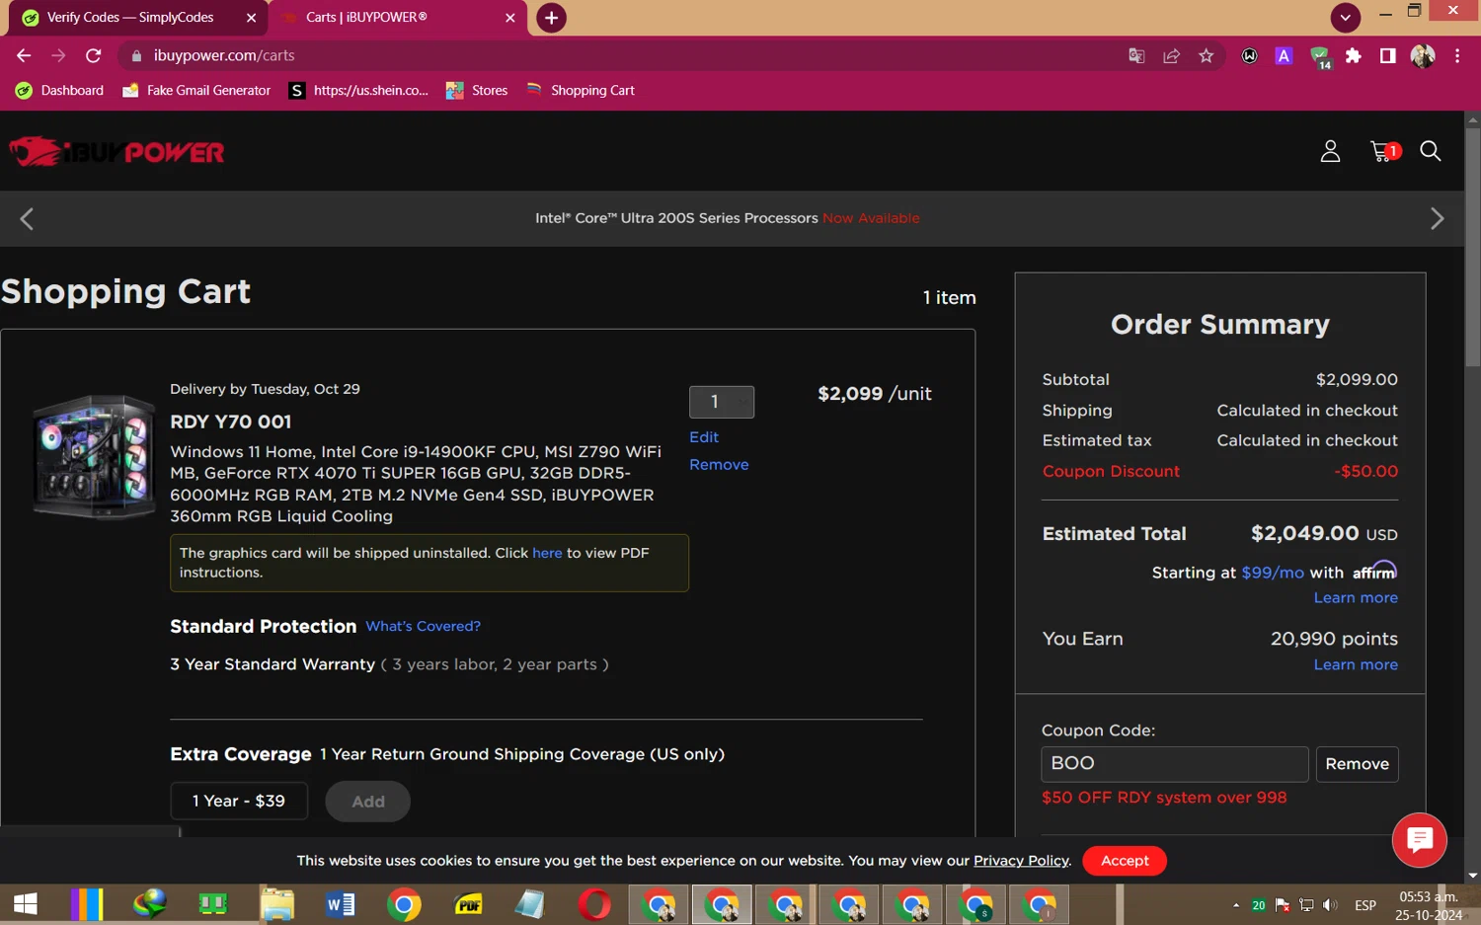Image resolution: width=1481 pixels, height=925 pixels.
Task: Open the site search magnifier icon
Action: [1430, 151]
